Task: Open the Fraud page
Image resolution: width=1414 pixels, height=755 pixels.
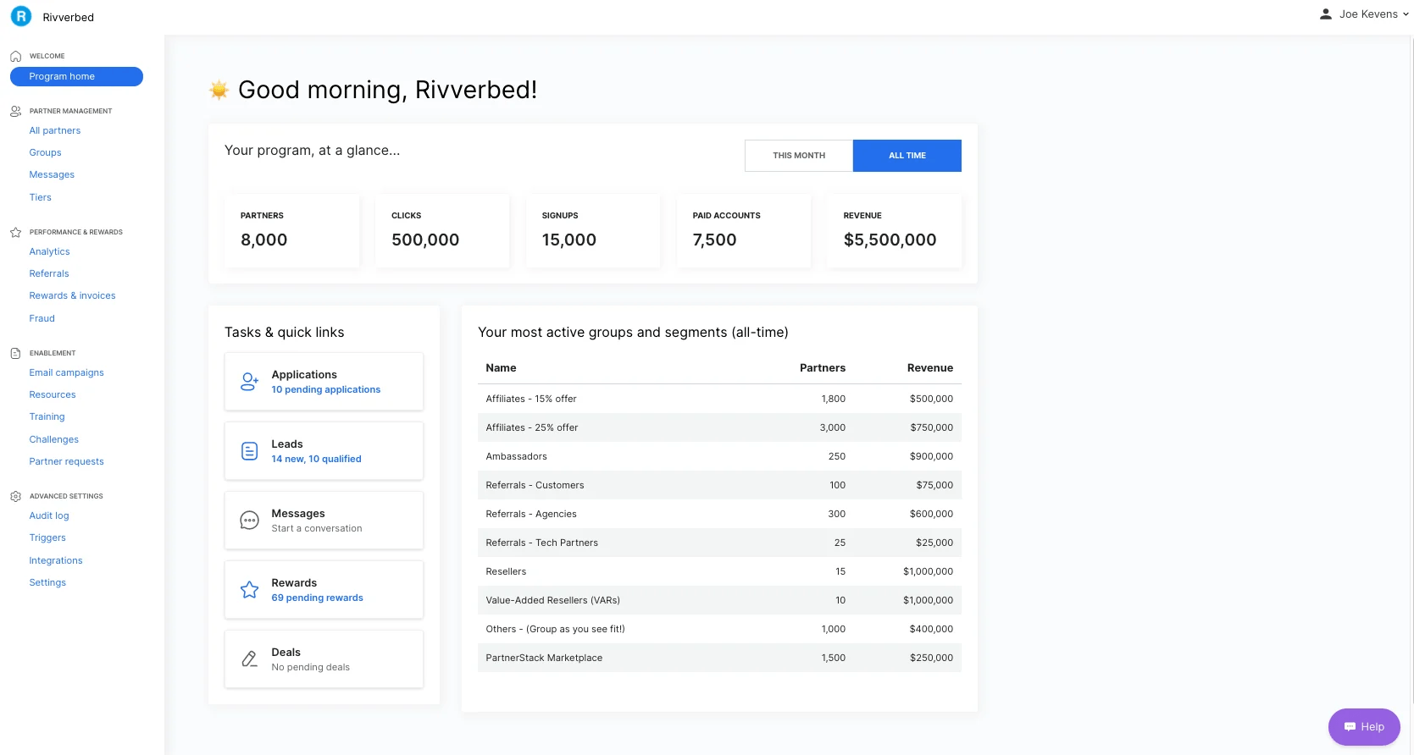Action: pyautogui.click(x=42, y=318)
